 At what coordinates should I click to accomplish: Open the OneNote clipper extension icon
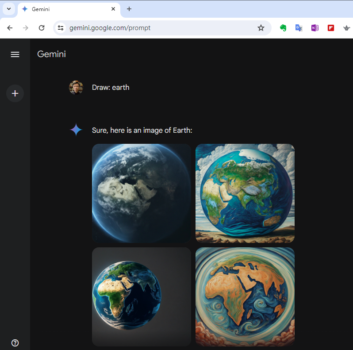pyautogui.click(x=315, y=28)
